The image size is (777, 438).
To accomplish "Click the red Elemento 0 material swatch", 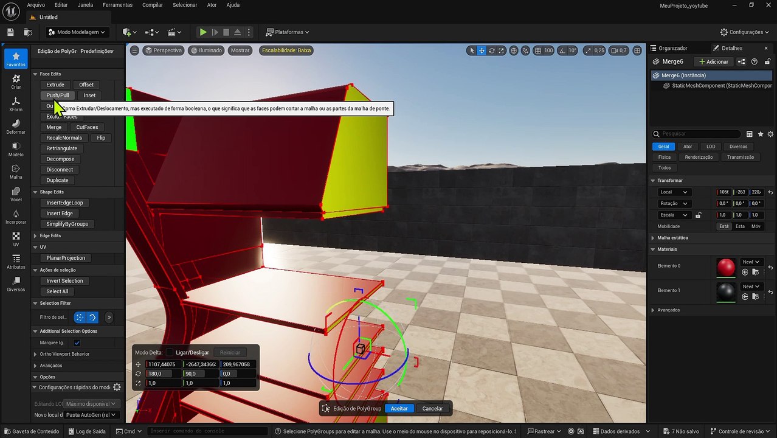I will [726, 267].
